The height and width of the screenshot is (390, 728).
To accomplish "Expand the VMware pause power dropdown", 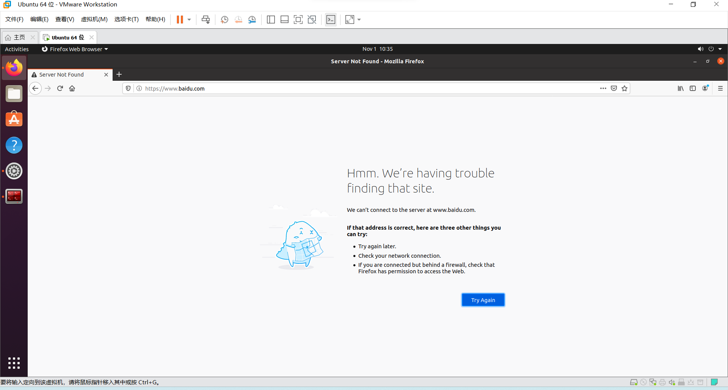I will tap(189, 20).
